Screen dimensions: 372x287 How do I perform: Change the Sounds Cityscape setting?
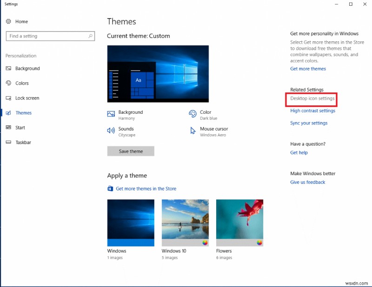pyautogui.click(x=121, y=131)
